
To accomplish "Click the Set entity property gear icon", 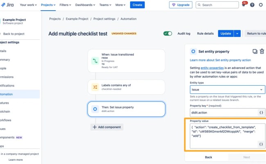I will pyautogui.click(x=193, y=51).
